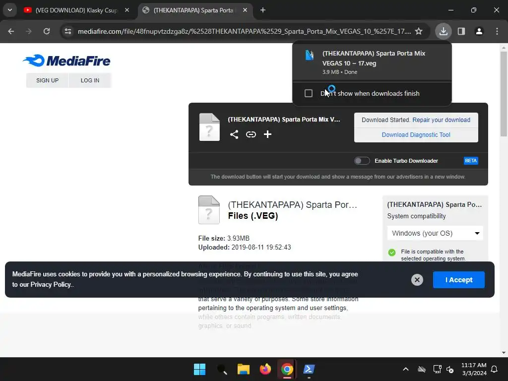Open File Explorer from taskbar
508x381 pixels.
[x=243, y=369]
